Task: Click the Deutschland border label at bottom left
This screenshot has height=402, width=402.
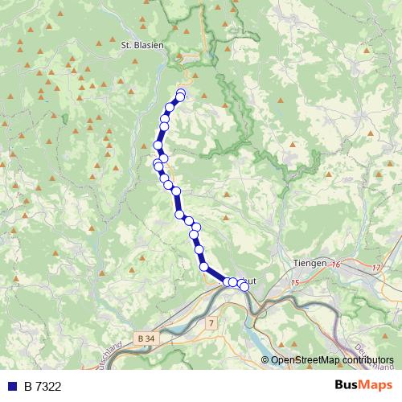Action: click(x=110, y=355)
